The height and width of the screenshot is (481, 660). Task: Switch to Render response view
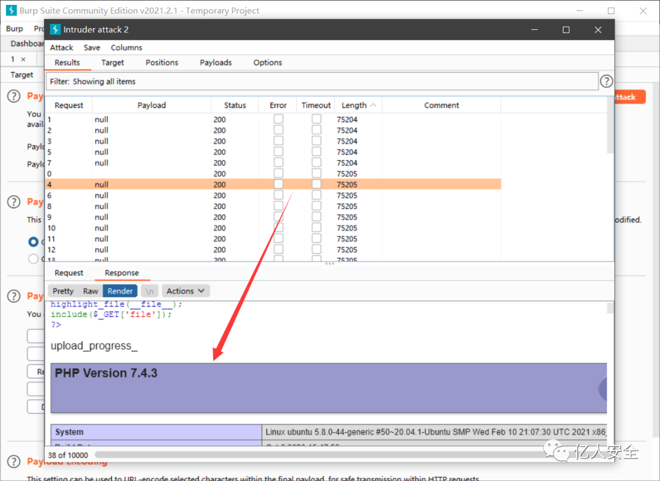120,291
